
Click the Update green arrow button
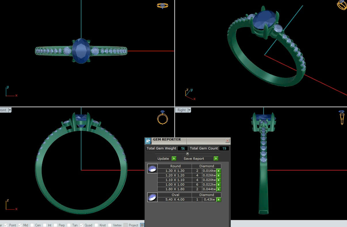(x=174, y=159)
